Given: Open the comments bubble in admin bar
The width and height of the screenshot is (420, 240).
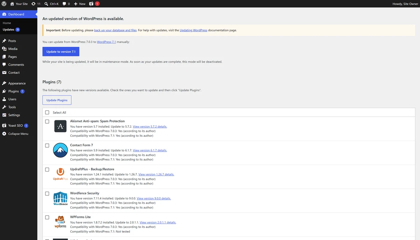Looking at the screenshot, I should 66,4.
